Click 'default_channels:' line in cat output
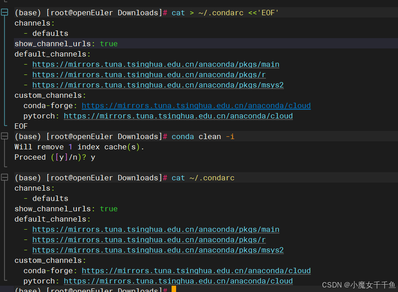 click(x=53, y=219)
